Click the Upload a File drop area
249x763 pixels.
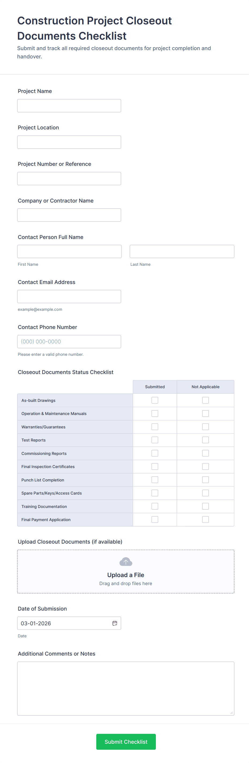(126, 572)
